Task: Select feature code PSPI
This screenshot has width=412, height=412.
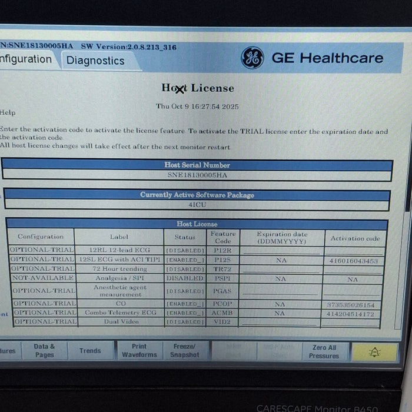Action: (x=222, y=278)
